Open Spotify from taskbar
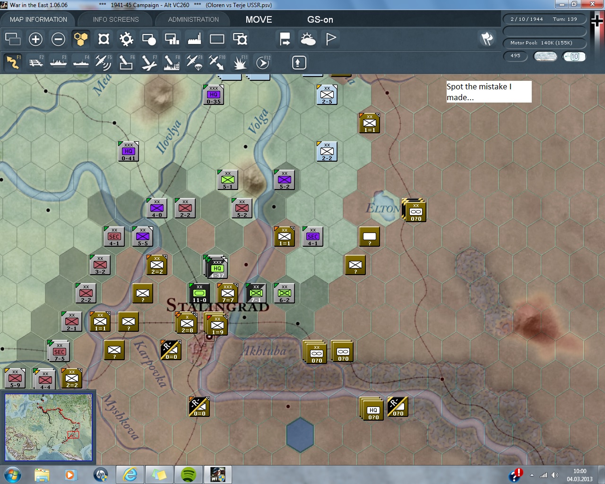The image size is (605, 484). click(x=189, y=475)
